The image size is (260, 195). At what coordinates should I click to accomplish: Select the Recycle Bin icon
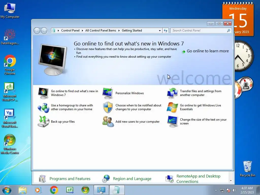coord(247,169)
